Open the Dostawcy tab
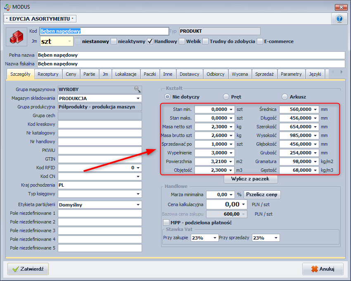 (189, 74)
